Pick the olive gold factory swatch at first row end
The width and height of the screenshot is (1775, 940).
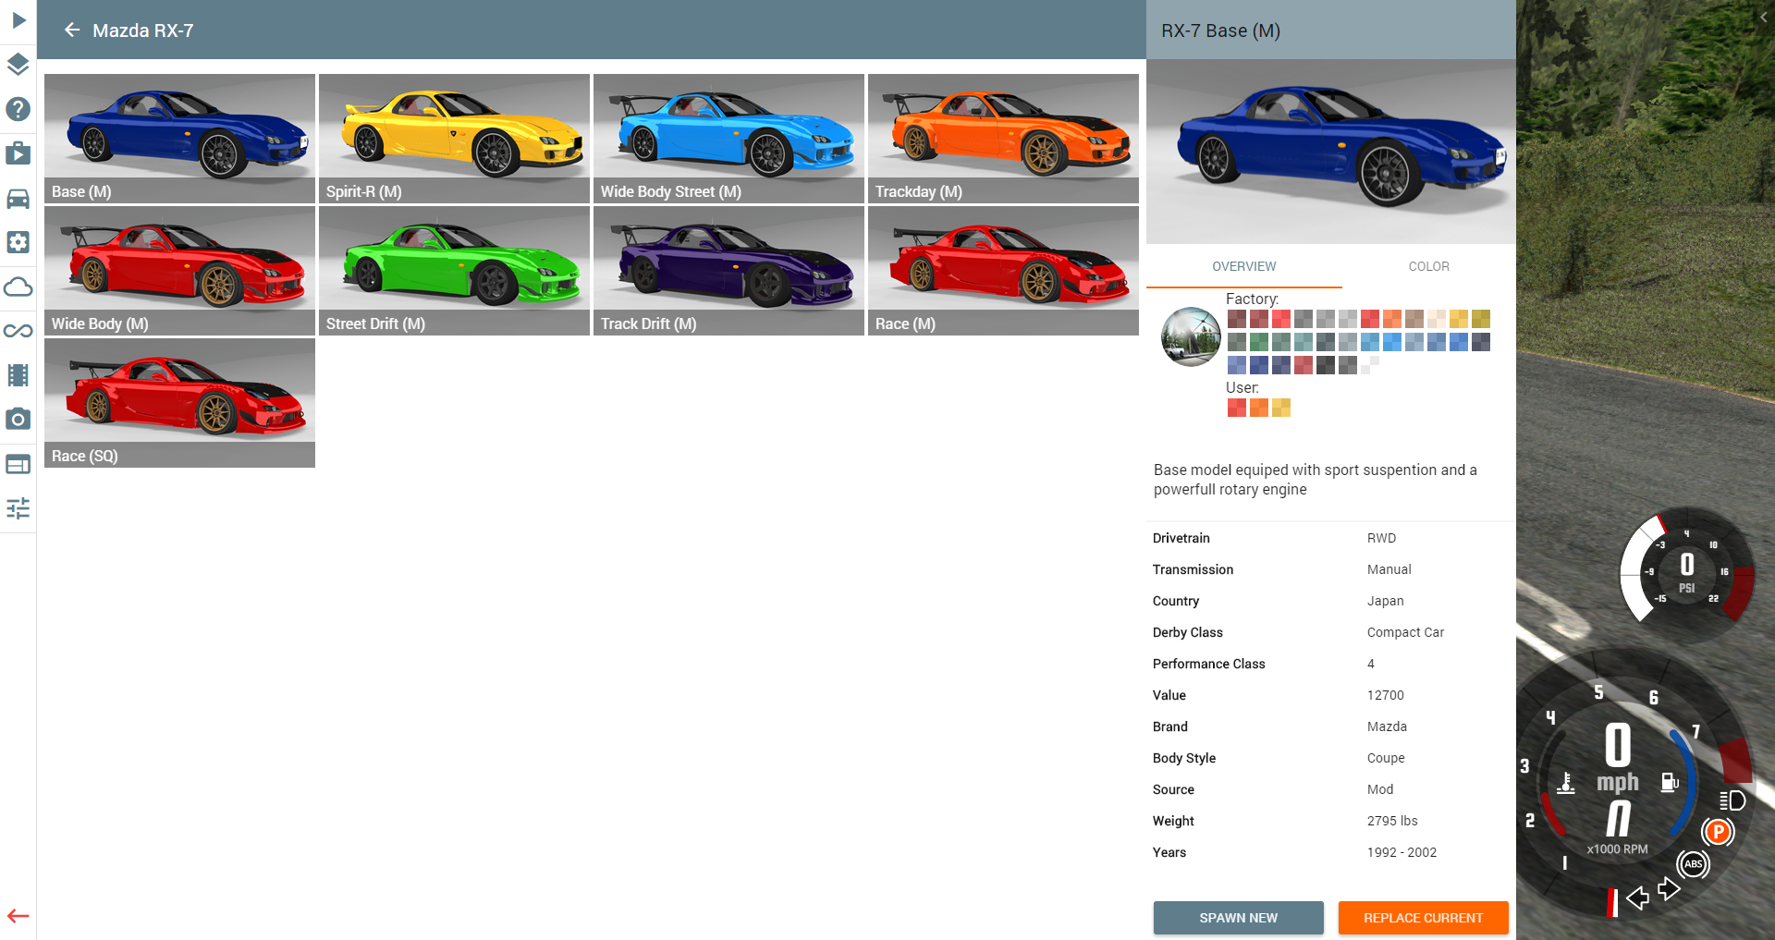click(x=1481, y=319)
